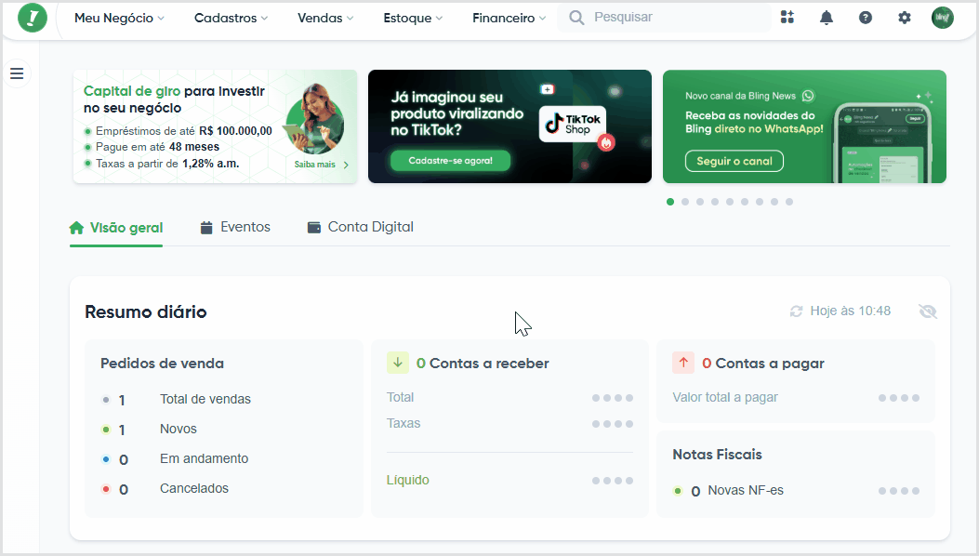979x556 pixels.
Task: Open the Capital de giro banner
Action: click(216, 126)
